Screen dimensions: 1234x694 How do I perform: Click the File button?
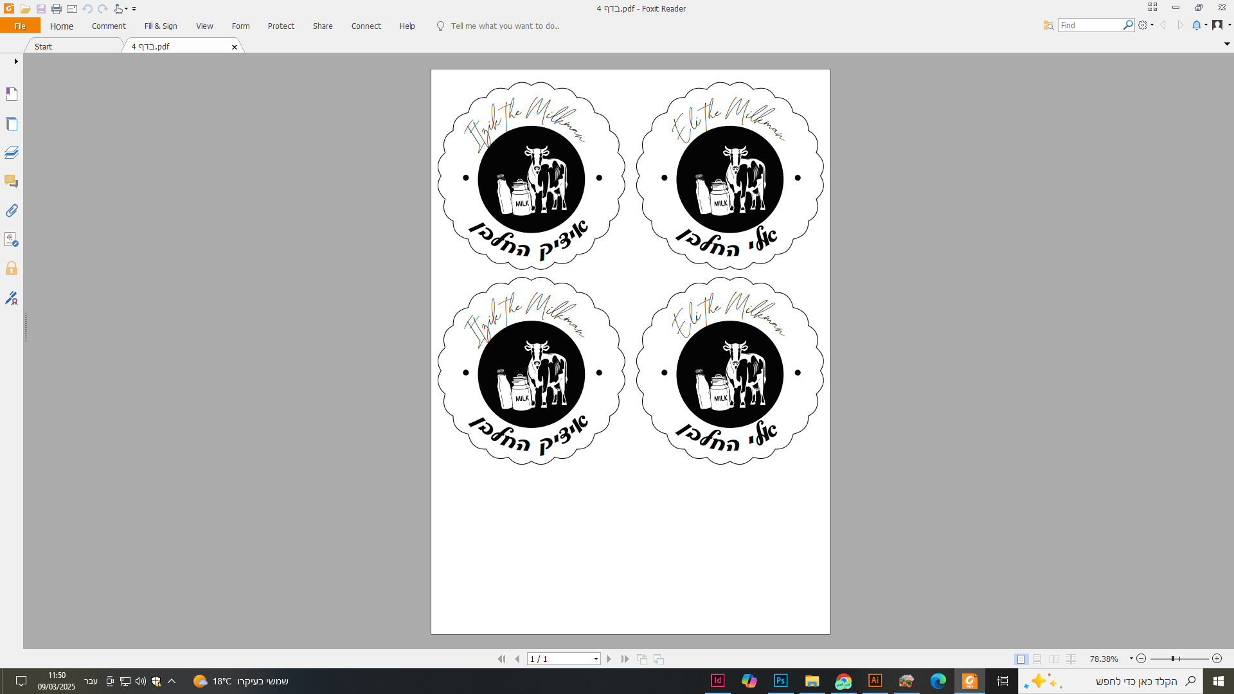point(20,26)
